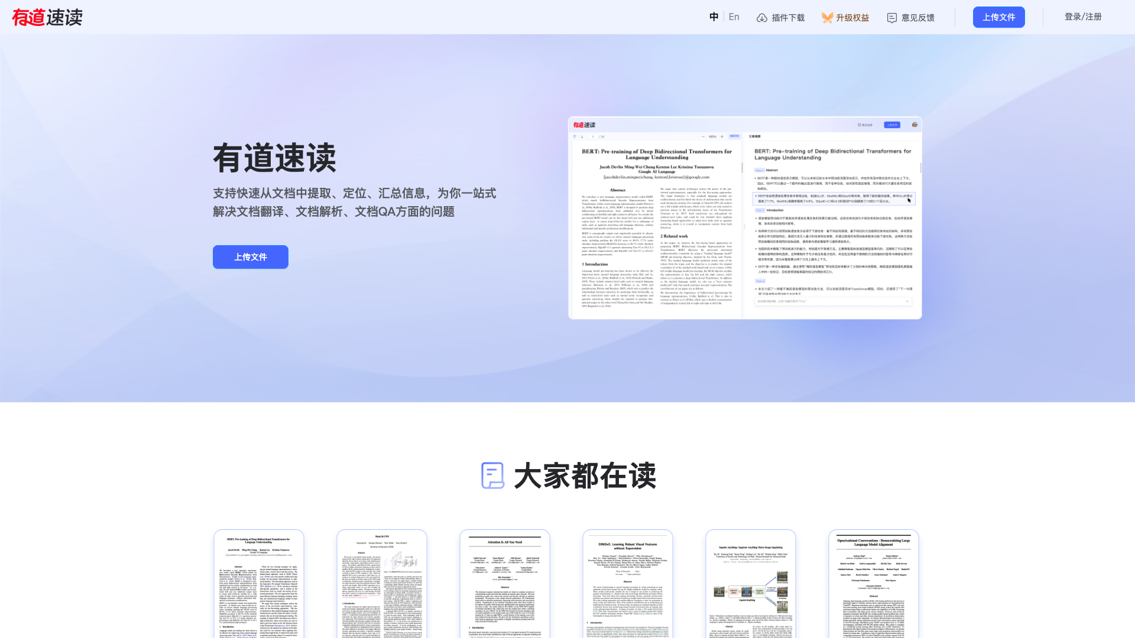Screen dimensions: 1135x638
Task: Click the header 上传文件 button
Action: (x=999, y=17)
